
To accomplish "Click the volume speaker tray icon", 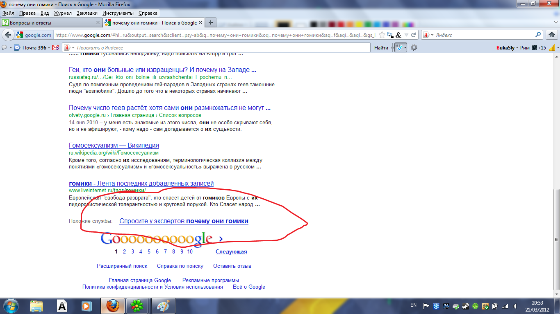I will click(515, 306).
